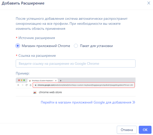The image size is (153, 135).
Task: Click the Магазин приложений Chrome label
Action: [x=46, y=46]
